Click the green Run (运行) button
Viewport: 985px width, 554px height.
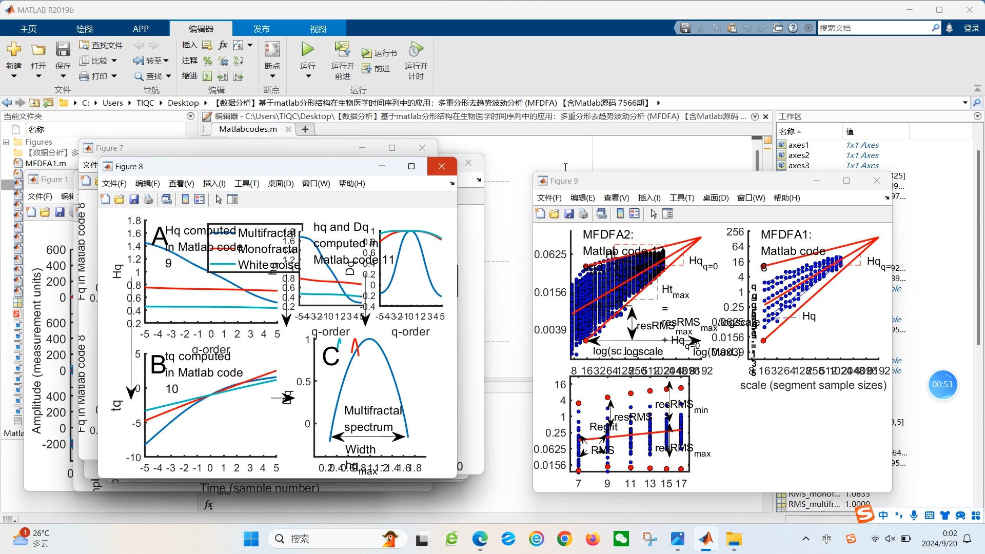click(x=307, y=50)
